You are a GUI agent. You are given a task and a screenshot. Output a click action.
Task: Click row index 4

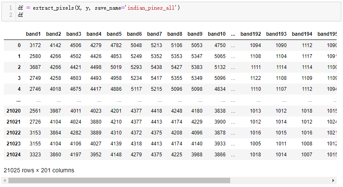[19, 89]
